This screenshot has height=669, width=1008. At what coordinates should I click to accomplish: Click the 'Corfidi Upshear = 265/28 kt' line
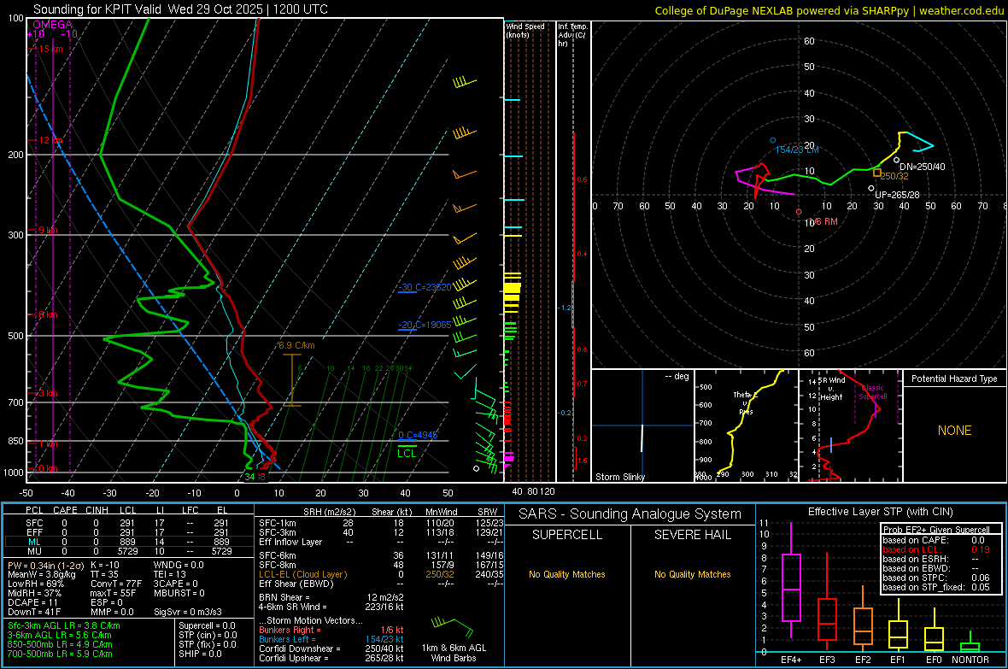click(x=331, y=658)
